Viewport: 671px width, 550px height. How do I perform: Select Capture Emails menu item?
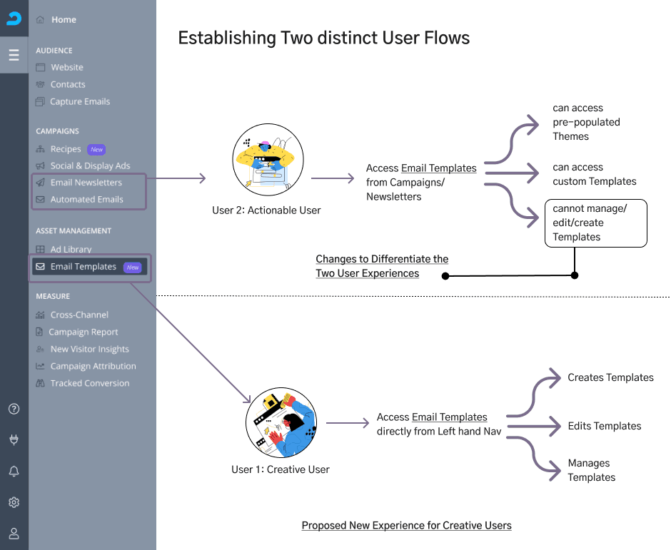coord(80,101)
